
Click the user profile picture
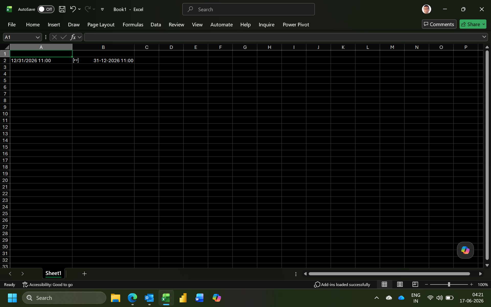pyautogui.click(x=426, y=9)
